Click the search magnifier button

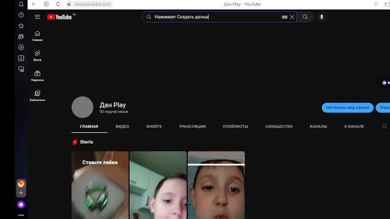point(305,17)
